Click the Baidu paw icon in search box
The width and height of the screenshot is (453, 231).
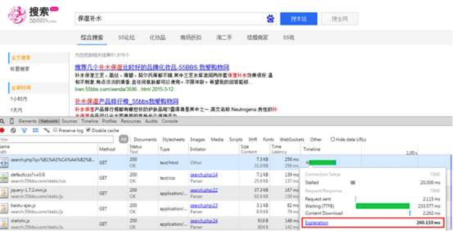pyautogui.click(x=270, y=19)
